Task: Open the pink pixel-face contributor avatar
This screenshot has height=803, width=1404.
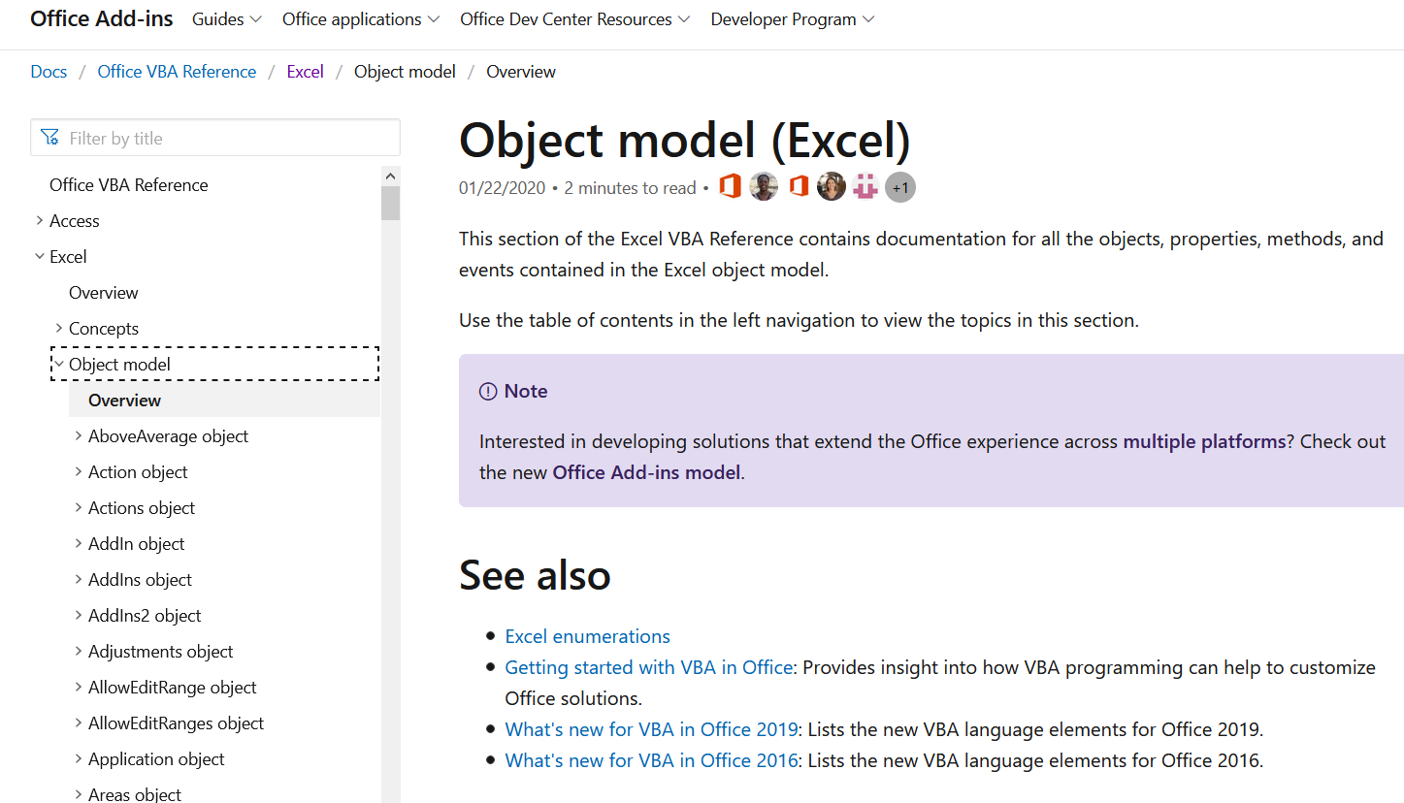Action: click(865, 187)
